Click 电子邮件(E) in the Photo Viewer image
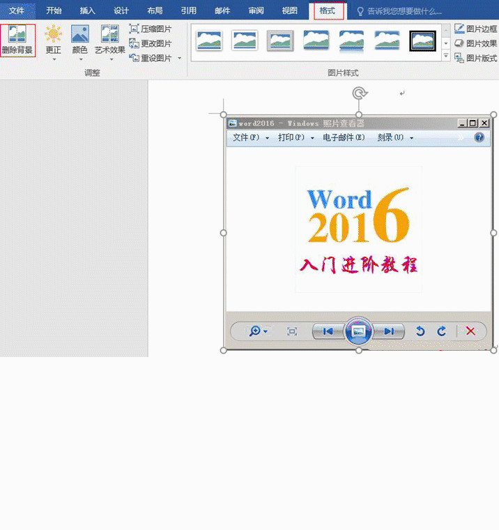The image size is (499, 530). 344,137
